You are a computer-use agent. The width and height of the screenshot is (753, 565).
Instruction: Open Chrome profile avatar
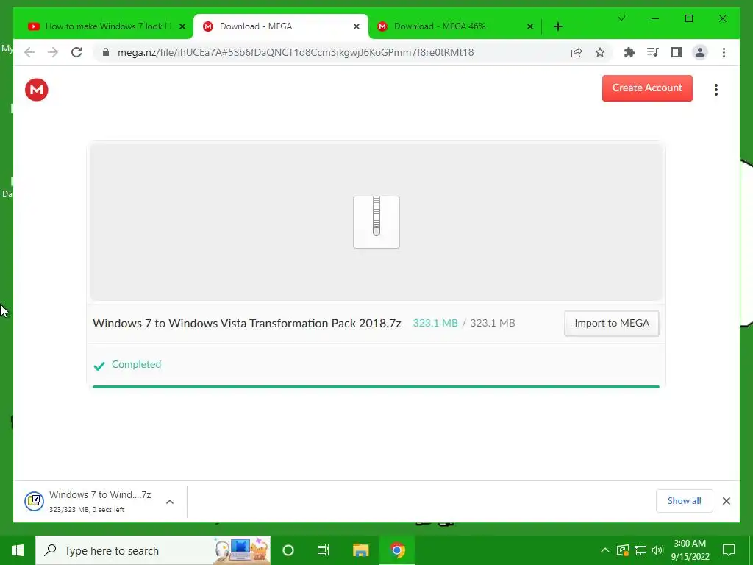tap(700, 52)
